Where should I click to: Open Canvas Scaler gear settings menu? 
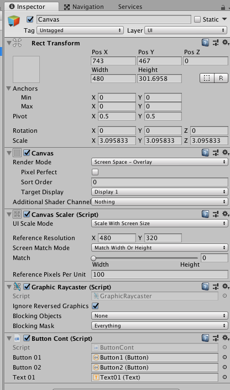[x=226, y=214]
